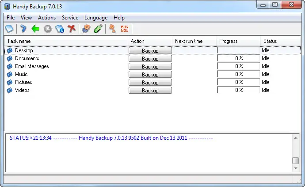The width and height of the screenshot is (305, 187).
Task: Click the Progress column header
Action: click(x=238, y=41)
